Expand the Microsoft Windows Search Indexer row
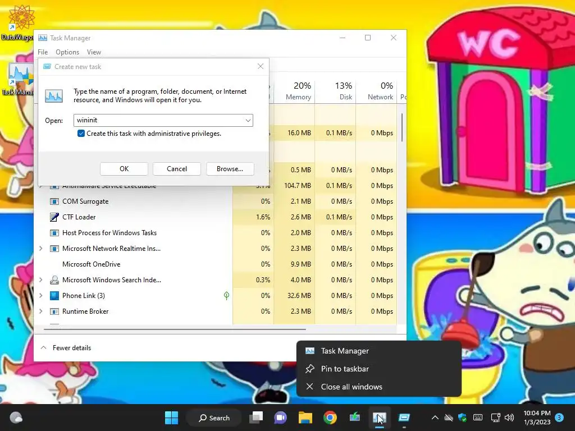Viewport: 575px width, 431px height. point(40,280)
